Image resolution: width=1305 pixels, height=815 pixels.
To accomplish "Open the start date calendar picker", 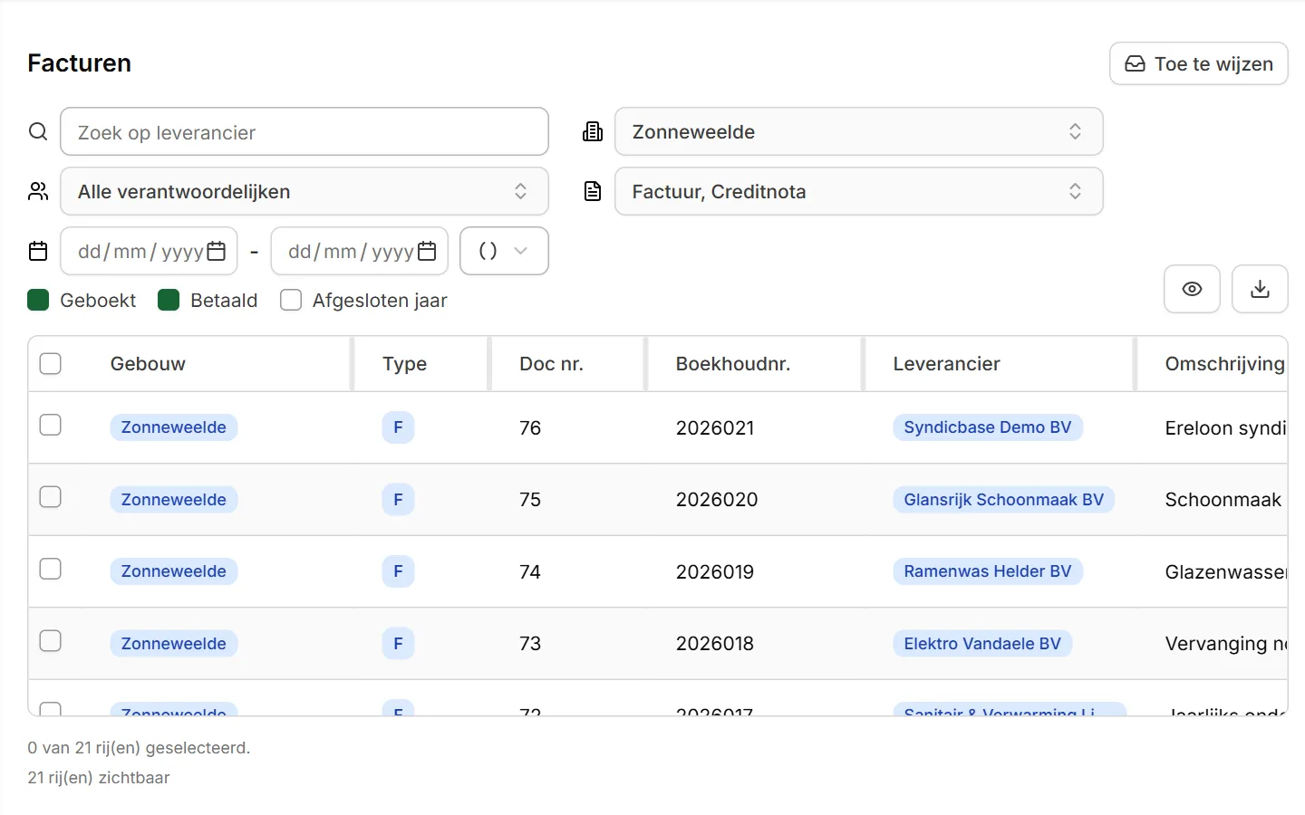I will 217,251.
